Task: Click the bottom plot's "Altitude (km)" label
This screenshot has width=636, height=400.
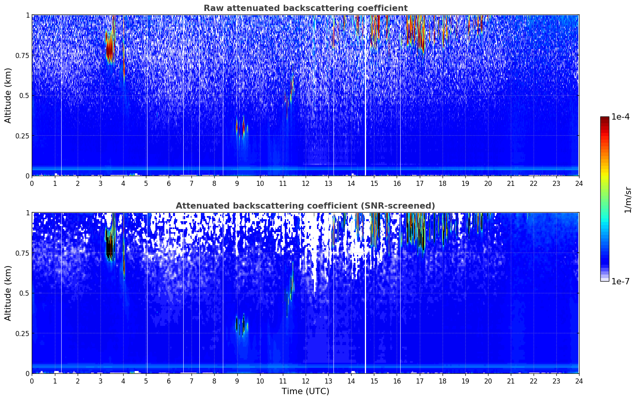Action: 8,293
